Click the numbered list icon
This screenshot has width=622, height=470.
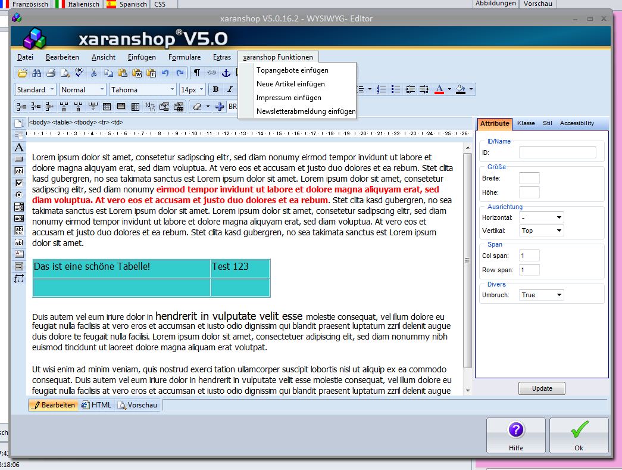[x=381, y=90]
